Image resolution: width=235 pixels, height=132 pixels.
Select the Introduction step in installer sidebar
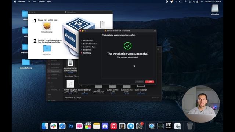pyautogui.click(x=88, y=41)
